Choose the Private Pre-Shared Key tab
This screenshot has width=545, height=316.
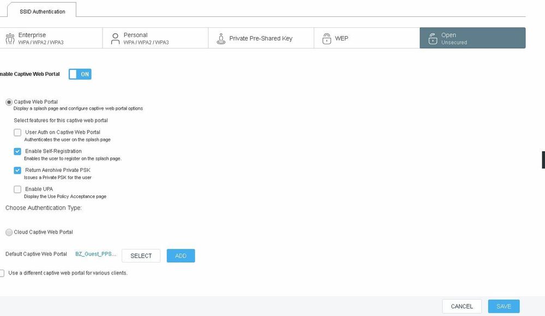[260, 38]
